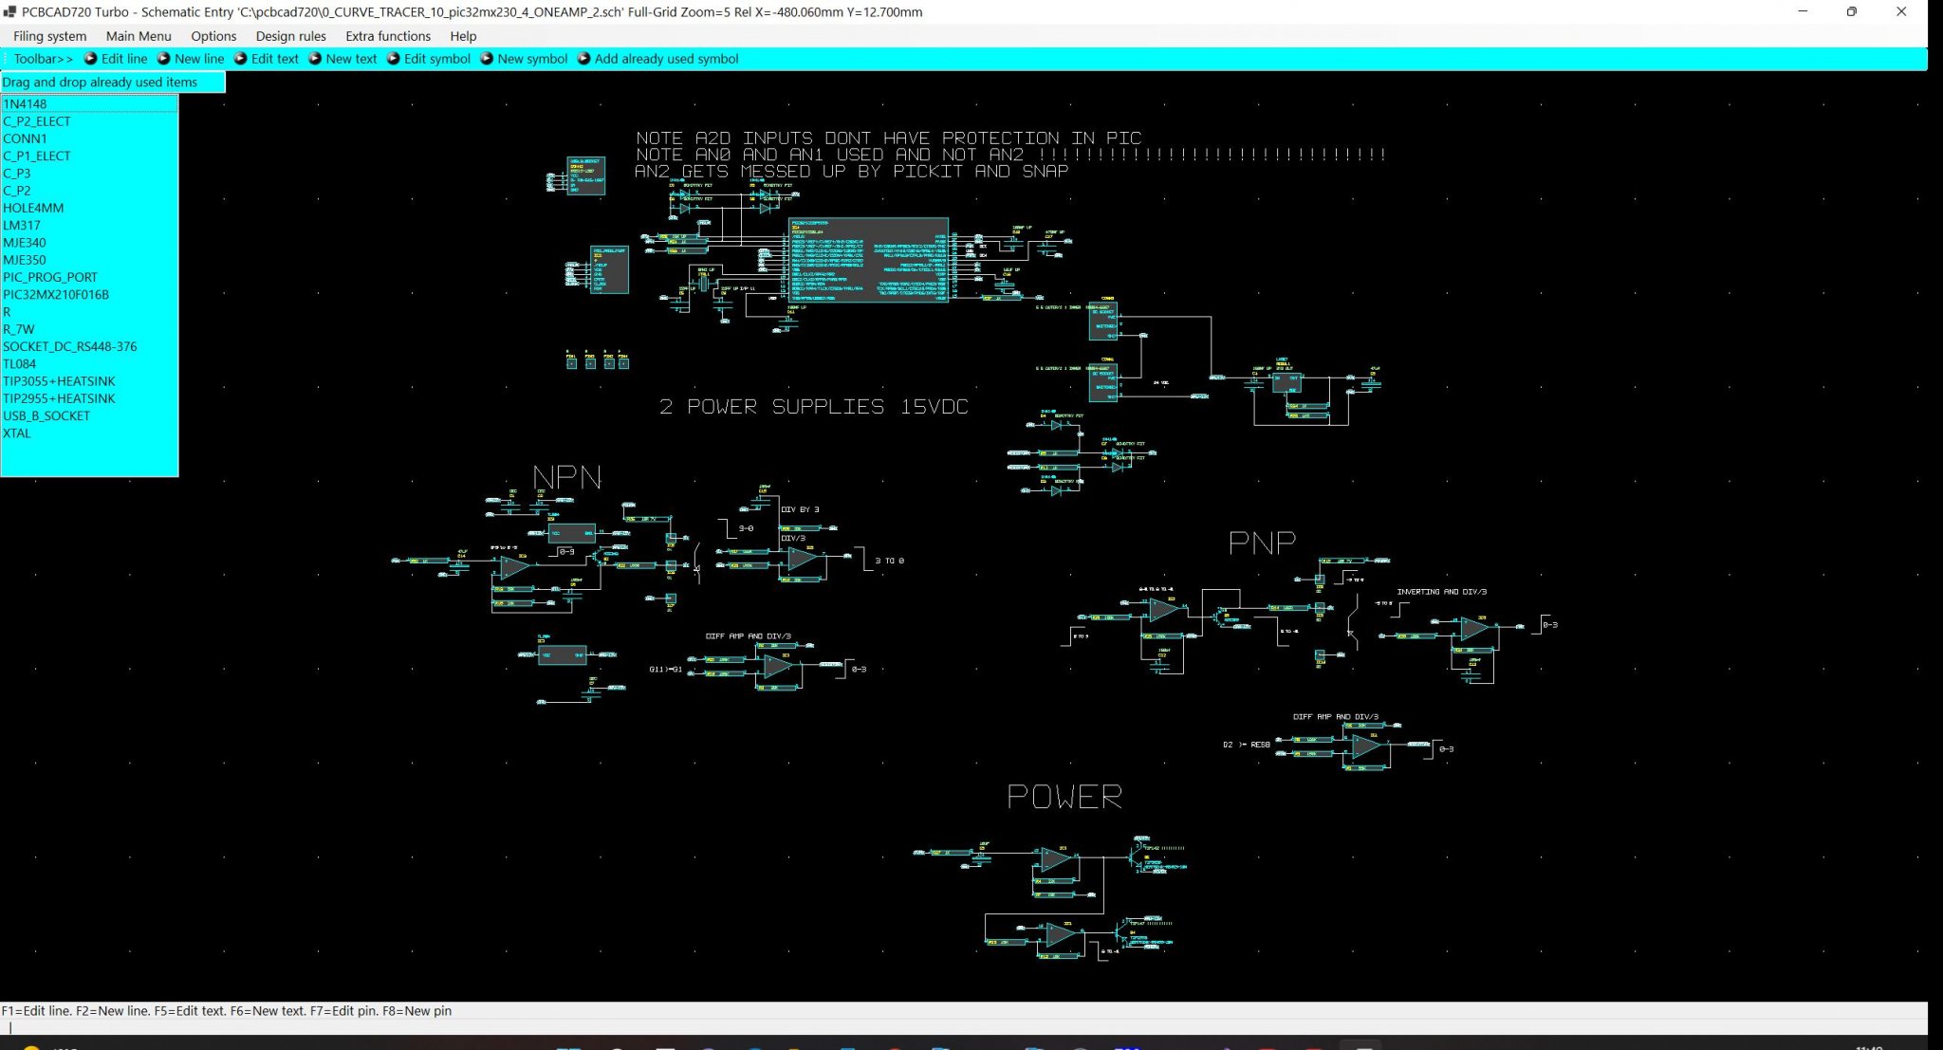Select LM317 in the symbol list

(x=89, y=226)
